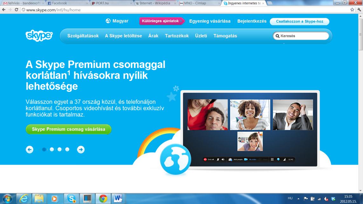Select the first carousel dot

coord(44,150)
